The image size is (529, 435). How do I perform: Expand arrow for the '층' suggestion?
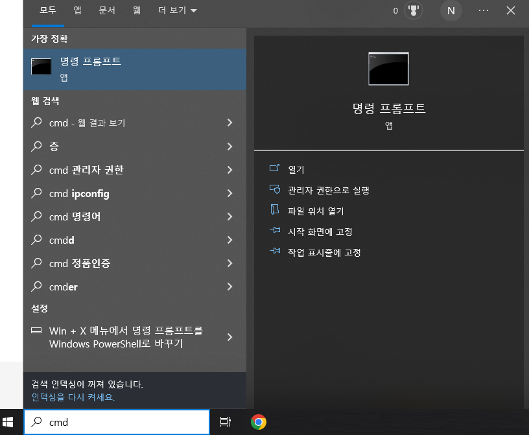pyautogui.click(x=229, y=147)
